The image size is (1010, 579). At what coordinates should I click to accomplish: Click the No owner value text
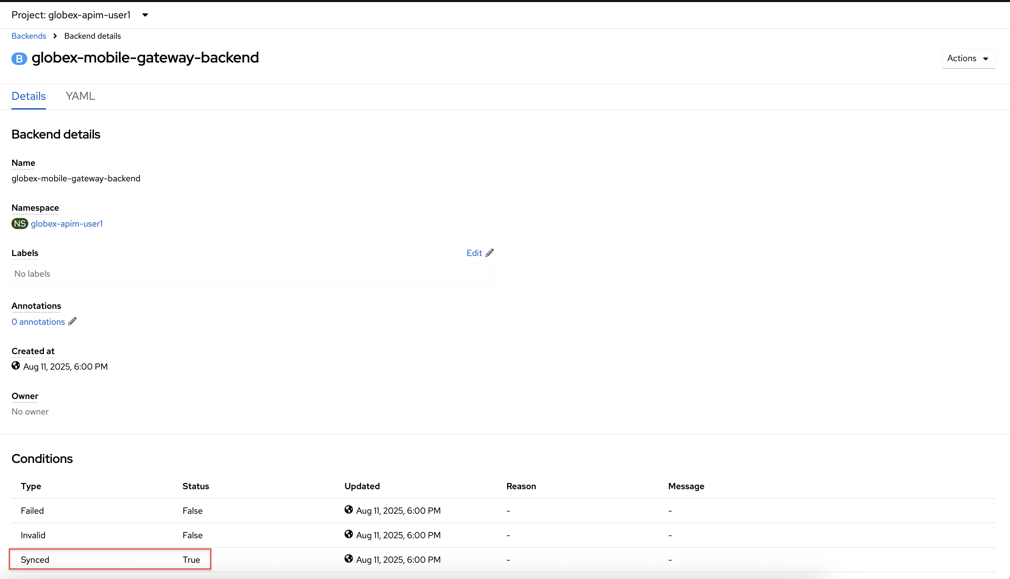30,411
